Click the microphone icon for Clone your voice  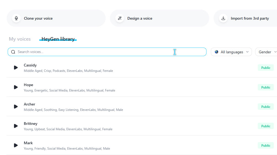click(x=16, y=18)
